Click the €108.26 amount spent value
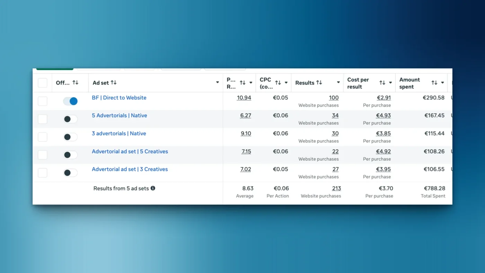This screenshot has width=485, height=273. click(434, 151)
